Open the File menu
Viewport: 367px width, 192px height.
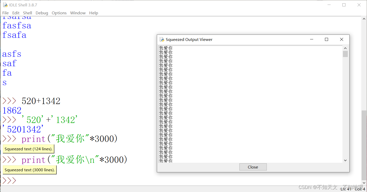click(5, 13)
